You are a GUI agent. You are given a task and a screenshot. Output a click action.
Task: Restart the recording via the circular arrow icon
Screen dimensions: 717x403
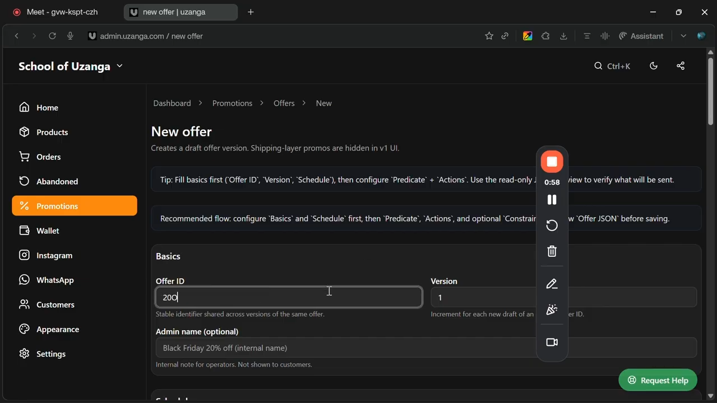click(x=552, y=225)
